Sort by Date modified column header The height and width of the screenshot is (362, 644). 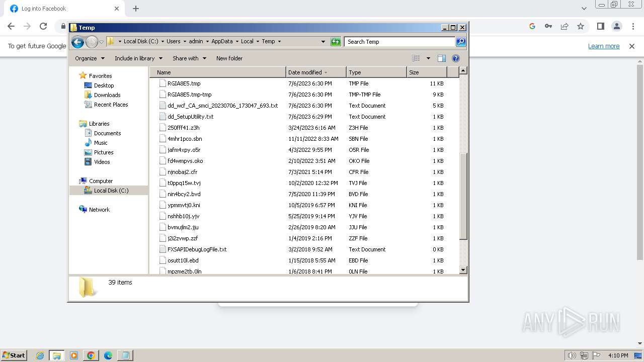click(316, 72)
